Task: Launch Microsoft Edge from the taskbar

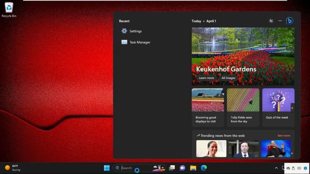Action: [204, 168]
